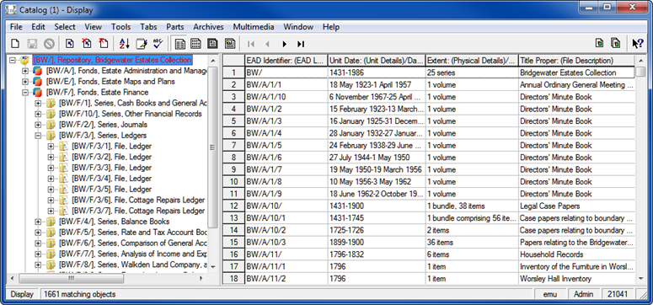Collapse the BW/F/3 Ledgers series

[38, 136]
